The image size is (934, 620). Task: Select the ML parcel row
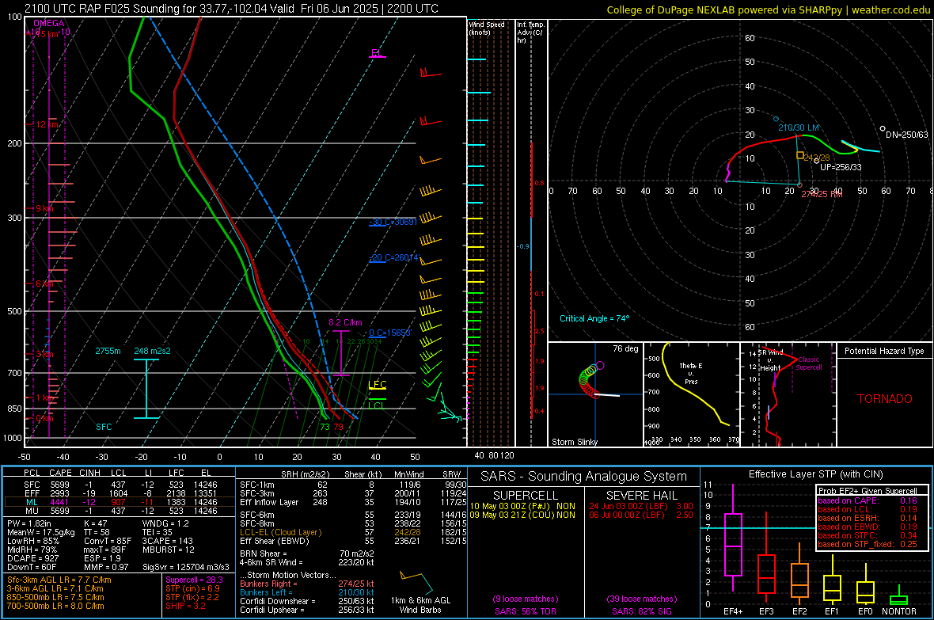pyautogui.click(x=120, y=502)
